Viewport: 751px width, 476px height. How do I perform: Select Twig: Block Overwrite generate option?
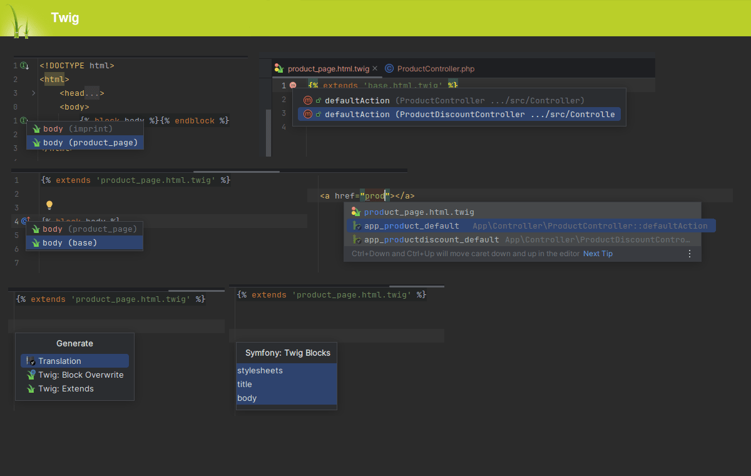pyautogui.click(x=80, y=375)
